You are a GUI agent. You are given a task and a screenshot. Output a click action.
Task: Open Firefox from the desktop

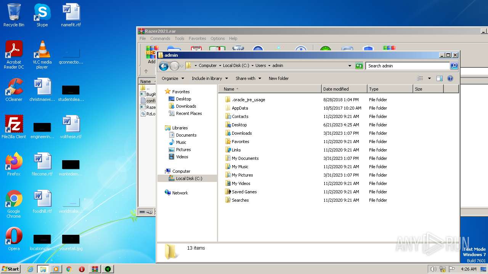(x=14, y=164)
